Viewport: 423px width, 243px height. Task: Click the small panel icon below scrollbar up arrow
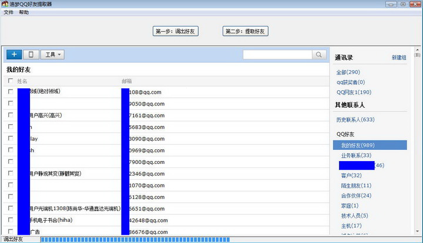417,55
